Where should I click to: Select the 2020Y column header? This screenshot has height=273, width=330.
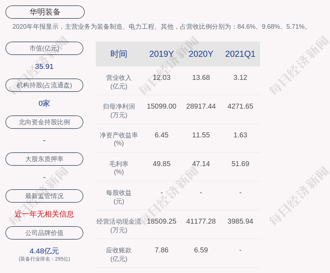click(x=201, y=54)
